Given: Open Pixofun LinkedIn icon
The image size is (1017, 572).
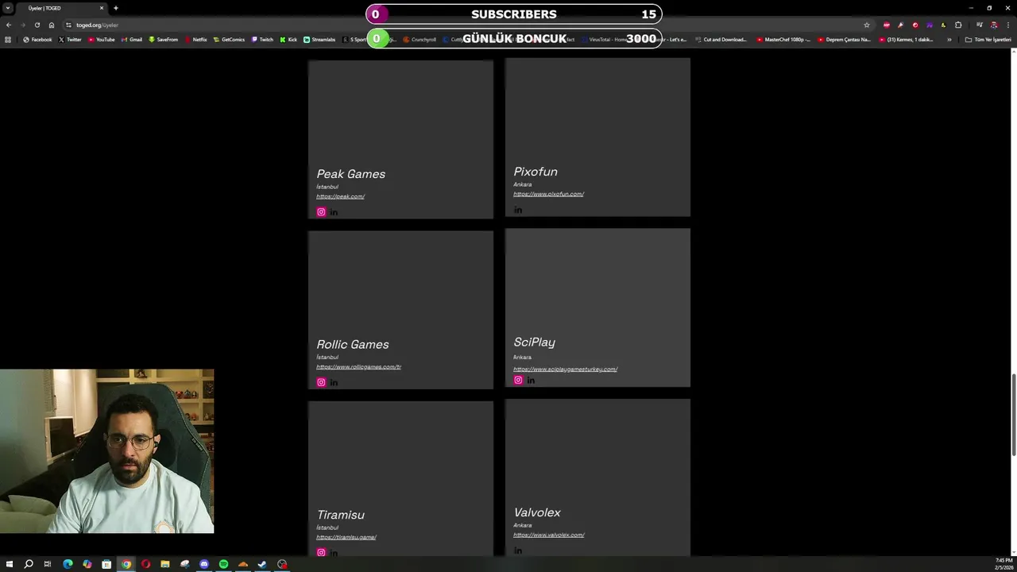Looking at the screenshot, I should (518, 210).
